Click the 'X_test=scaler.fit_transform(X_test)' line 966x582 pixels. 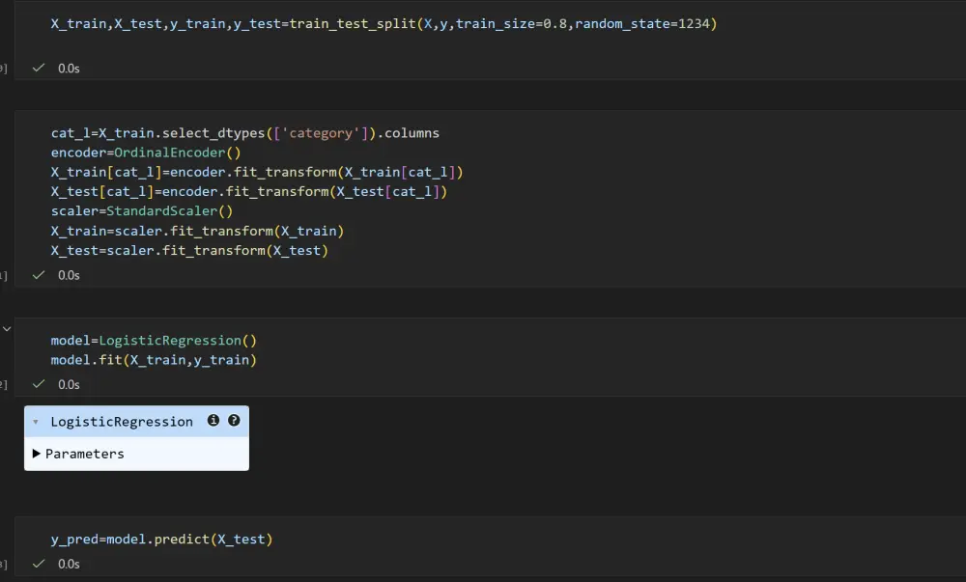(189, 250)
